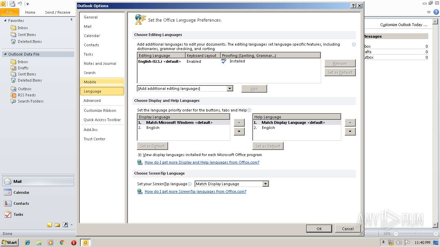Confirm Outlook Options with OK
Screen dimensions: 440x247
coord(319,229)
